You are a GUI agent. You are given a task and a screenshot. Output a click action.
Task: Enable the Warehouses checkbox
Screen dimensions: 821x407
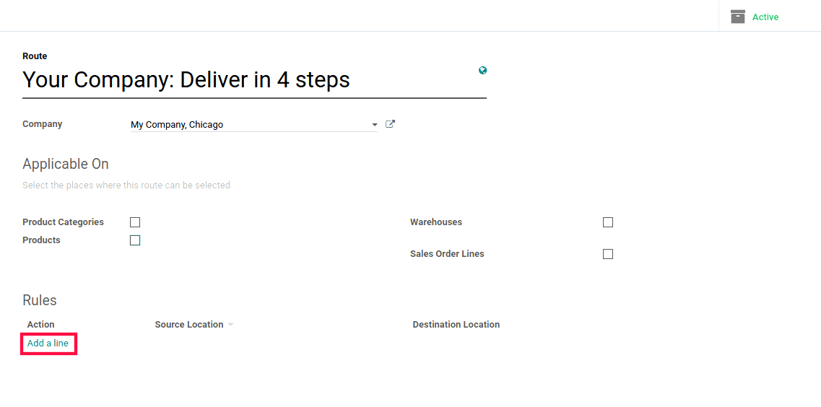coord(608,222)
